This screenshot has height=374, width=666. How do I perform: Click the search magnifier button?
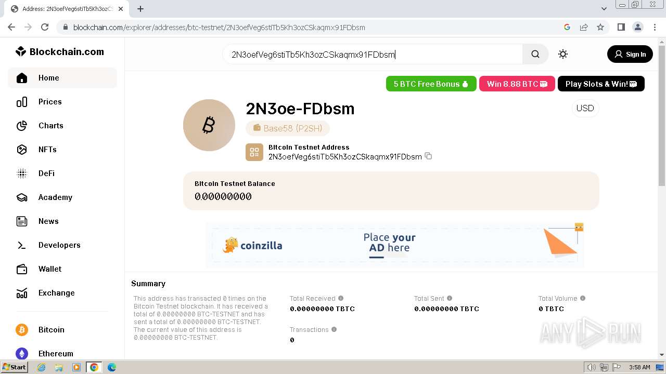coord(535,54)
